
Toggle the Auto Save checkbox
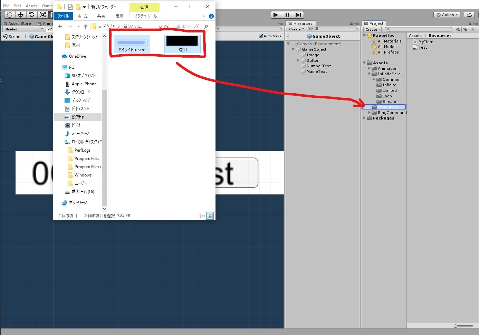(x=261, y=36)
